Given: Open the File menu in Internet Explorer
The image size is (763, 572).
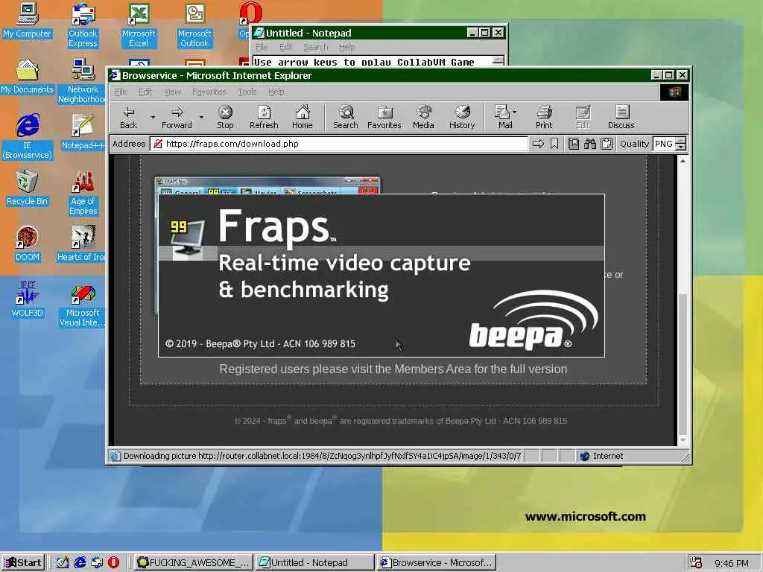Looking at the screenshot, I should (121, 92).
